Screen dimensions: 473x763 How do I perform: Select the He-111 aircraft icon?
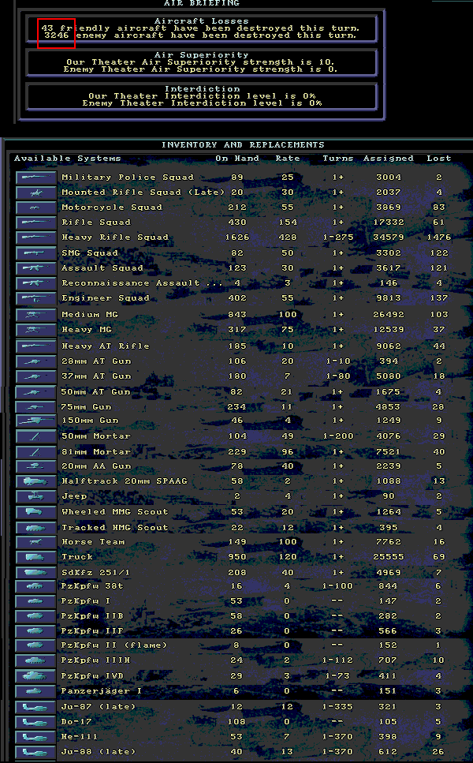click(x=36, y=737)
